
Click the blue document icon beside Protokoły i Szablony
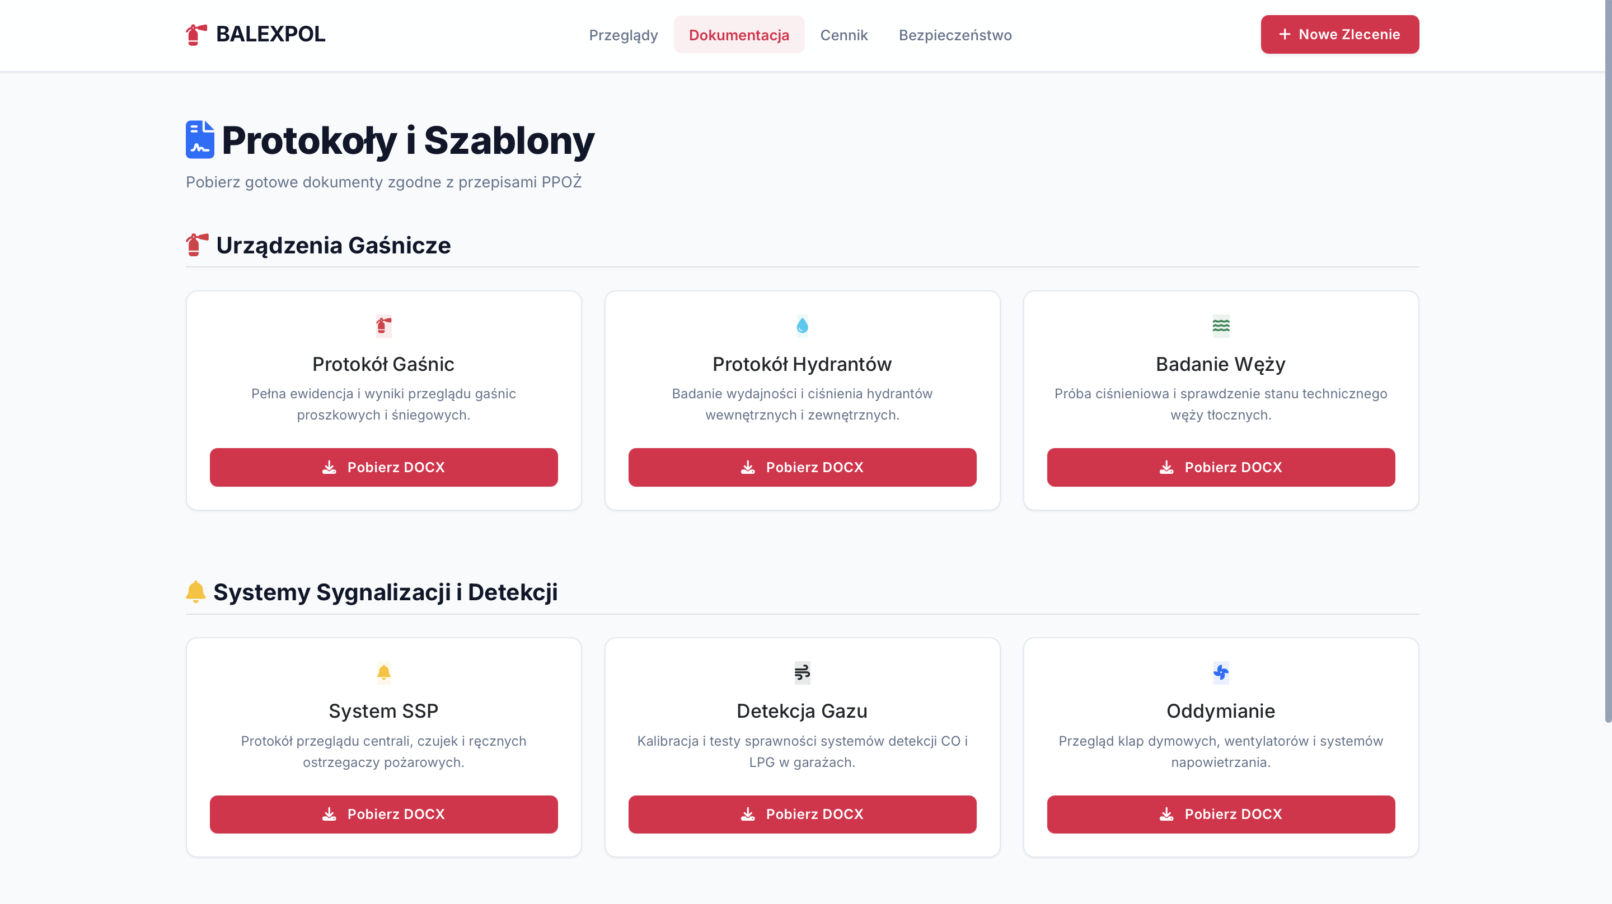coord(200,139)
